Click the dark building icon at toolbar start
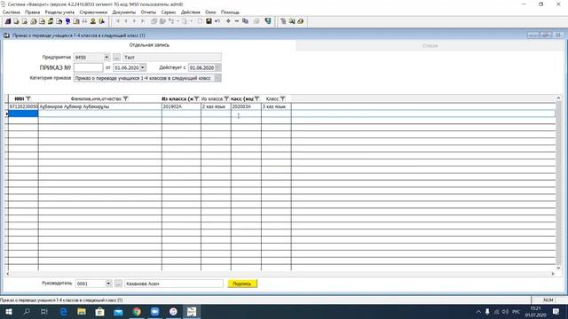The image size is (568, 319). coord(8,21)
